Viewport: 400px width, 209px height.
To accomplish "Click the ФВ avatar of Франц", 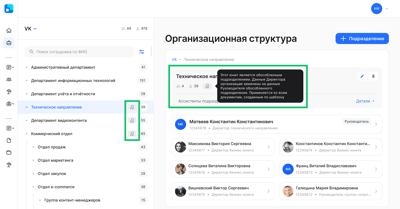I will tap(288, 169).
